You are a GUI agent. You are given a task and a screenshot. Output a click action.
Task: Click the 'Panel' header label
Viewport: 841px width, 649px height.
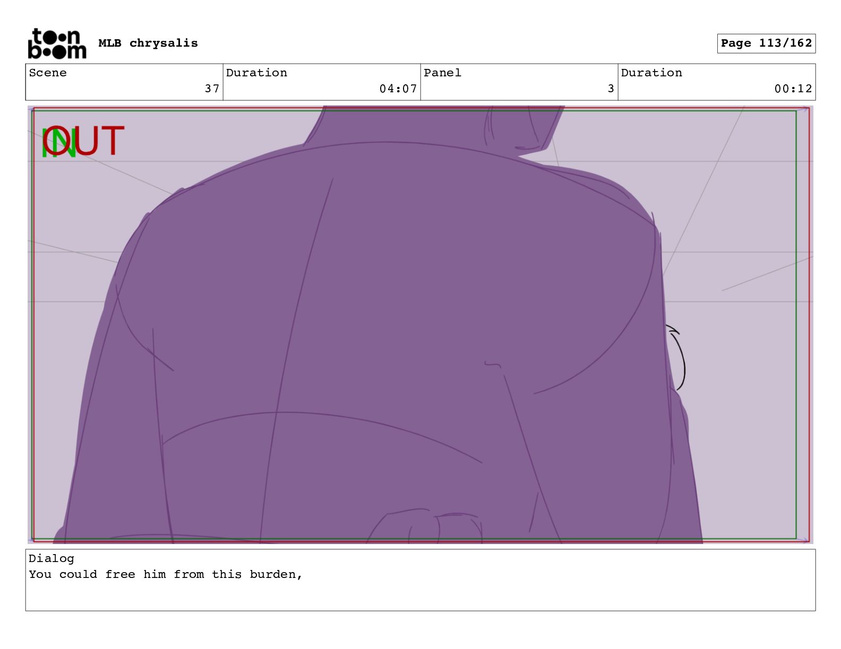(442, 73)
